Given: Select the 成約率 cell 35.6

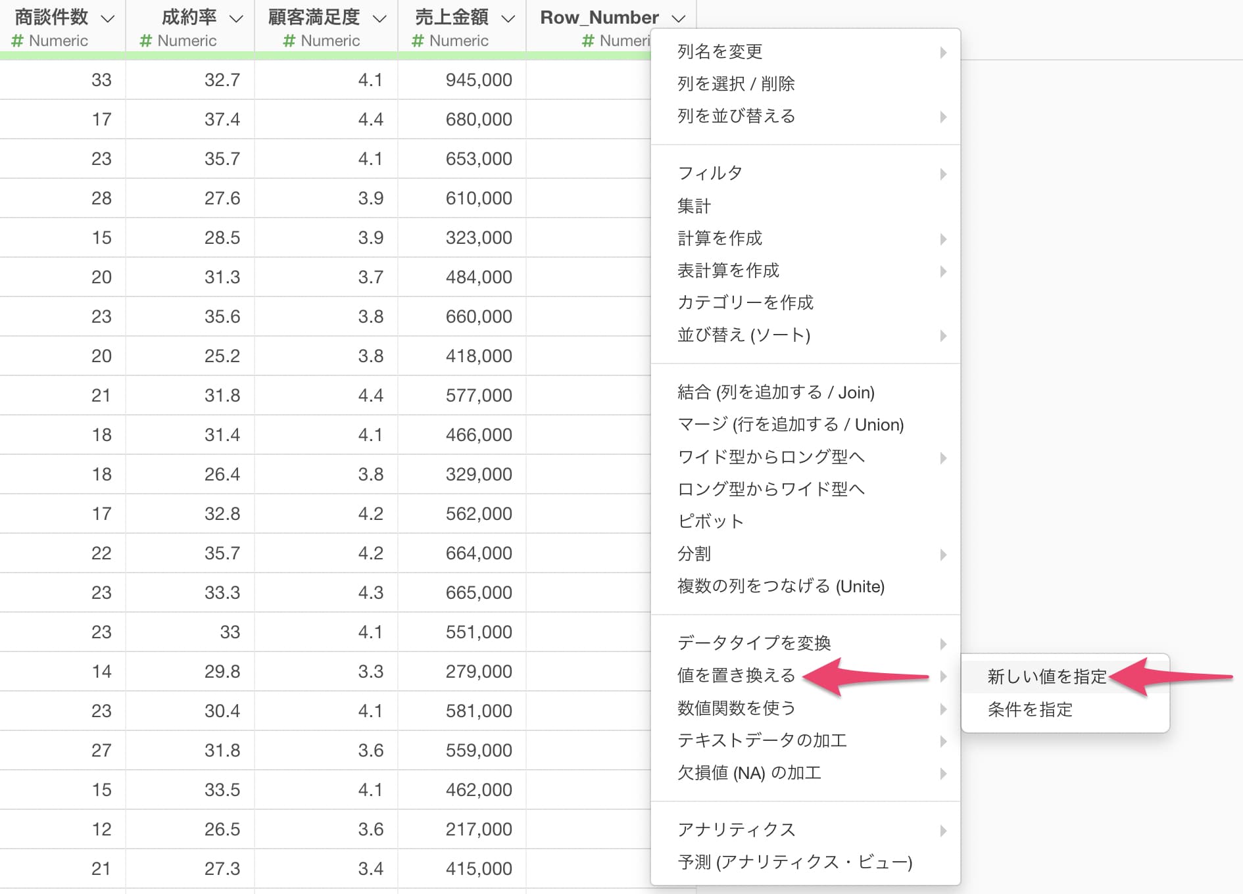Looking at the screenshot, I should click(x=190, y=317).
